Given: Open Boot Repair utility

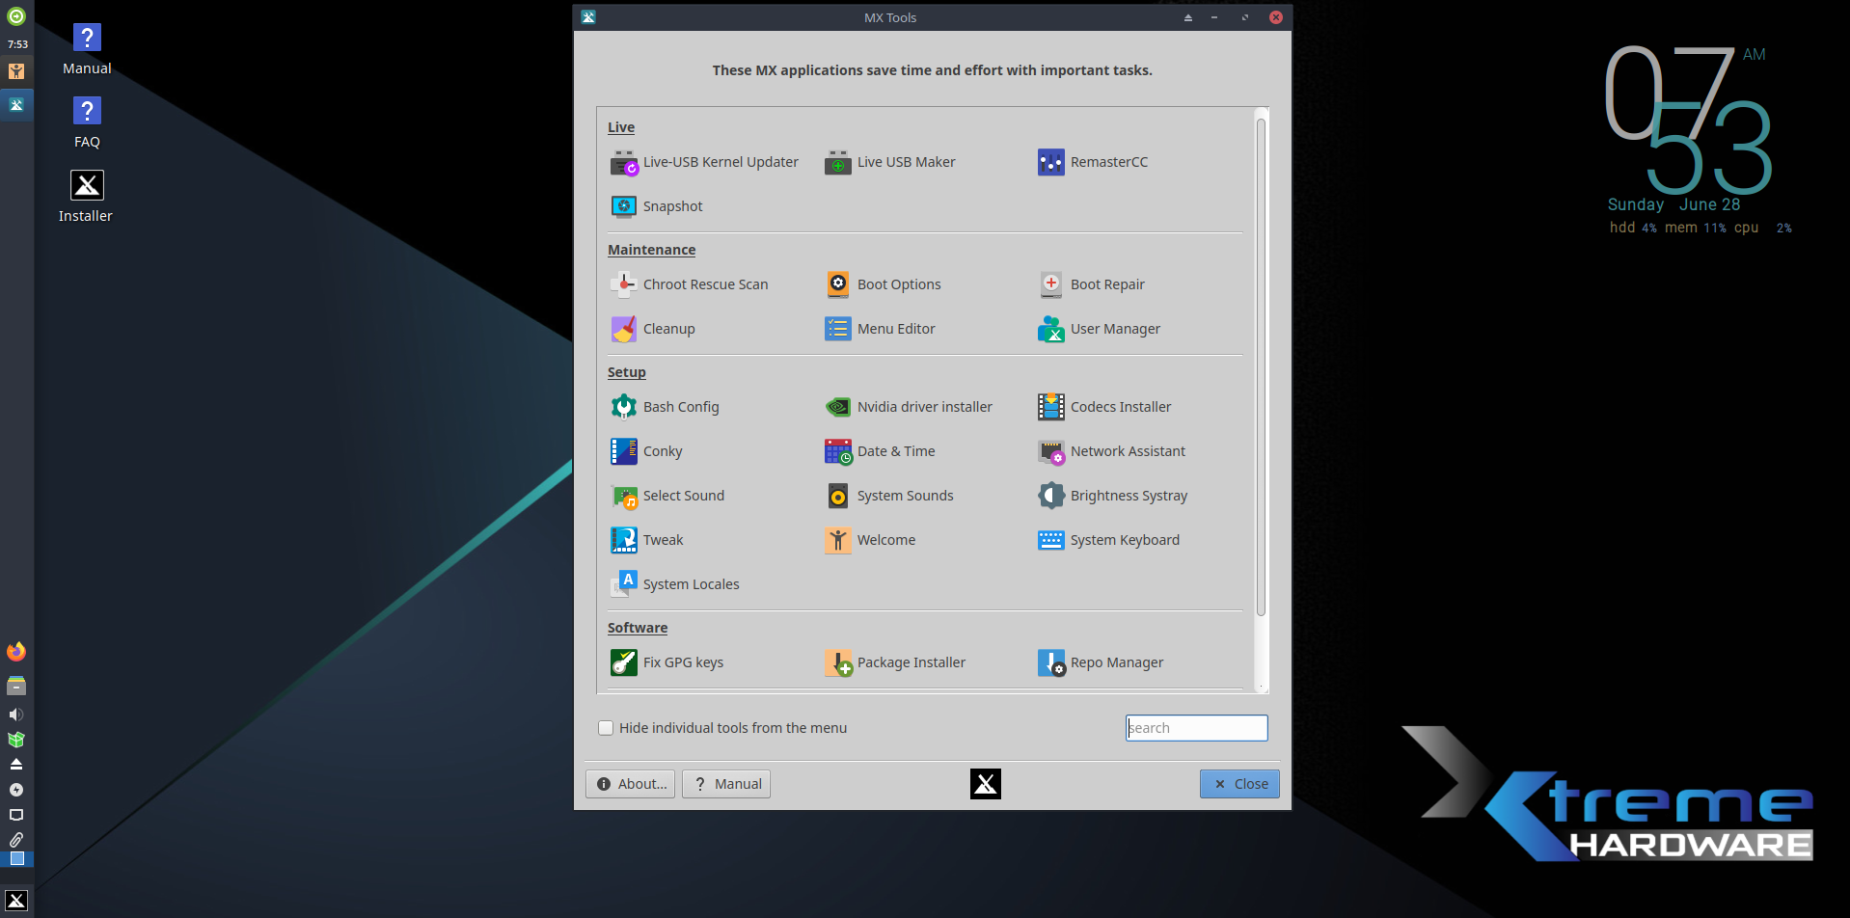Looking at the screenshot, I should [1092, 285].
